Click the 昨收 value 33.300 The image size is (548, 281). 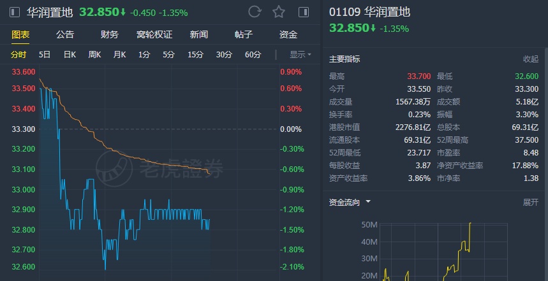527,89
